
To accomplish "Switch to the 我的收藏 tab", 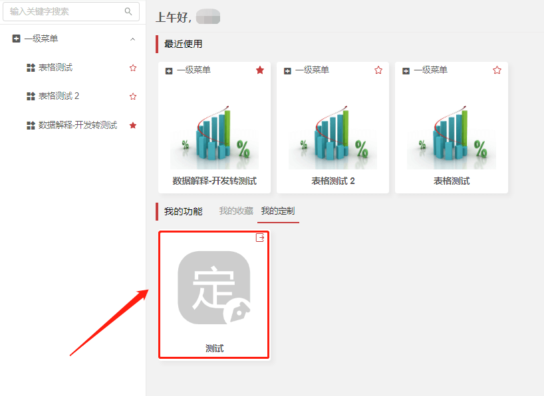I will pyautogui.click(x=236, y=211).
